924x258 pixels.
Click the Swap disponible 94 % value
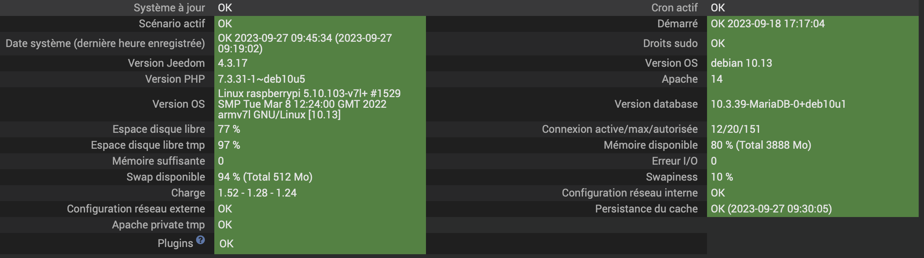[x=265, y=177]
